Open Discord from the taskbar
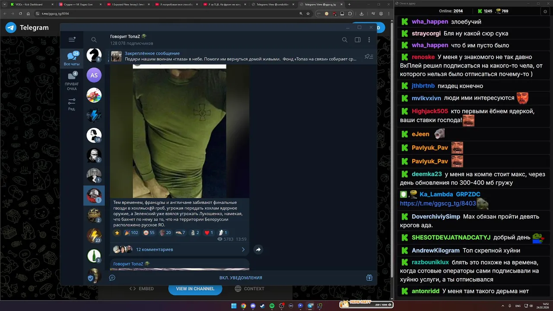The height and width of the screenshot is (311, 553). click(x=253, y=306)
